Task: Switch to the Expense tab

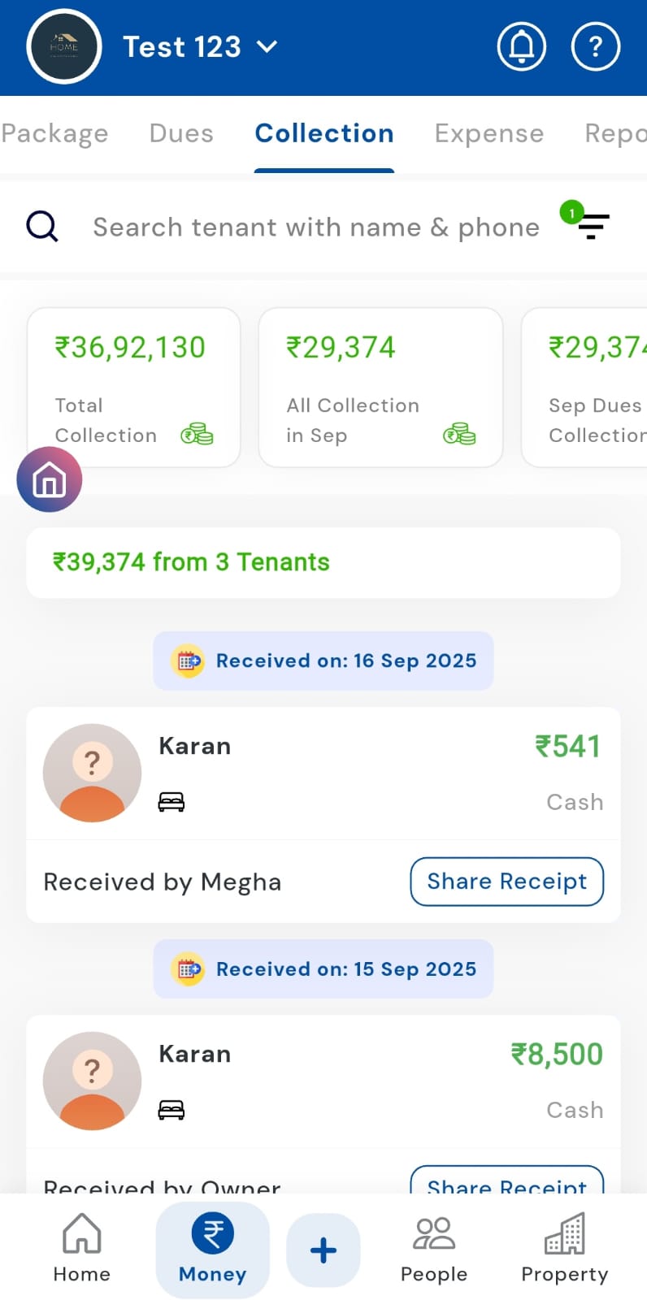Action: [x=489, y=133]
